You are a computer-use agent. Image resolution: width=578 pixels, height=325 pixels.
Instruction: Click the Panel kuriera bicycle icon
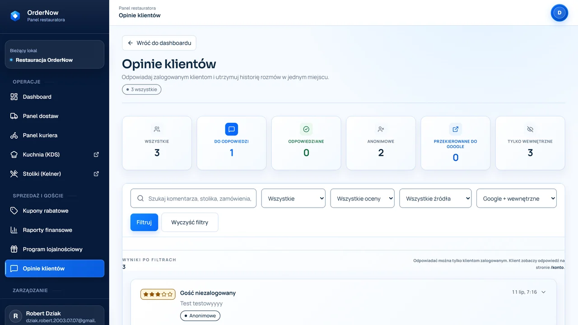click(x=14, y=135)
